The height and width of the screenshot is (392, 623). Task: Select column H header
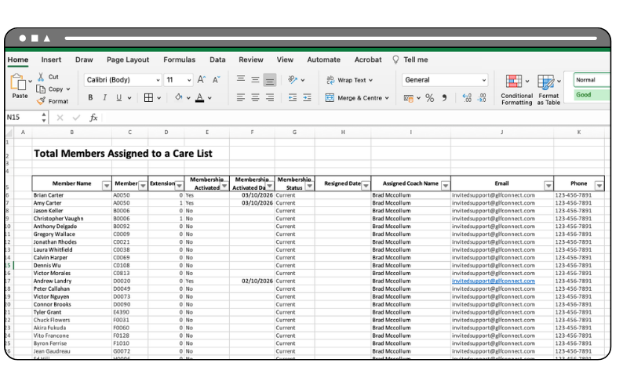click(343, 132)
